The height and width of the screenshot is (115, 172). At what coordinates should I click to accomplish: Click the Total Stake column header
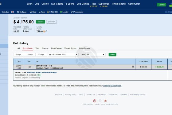click(x=143, y=61)
